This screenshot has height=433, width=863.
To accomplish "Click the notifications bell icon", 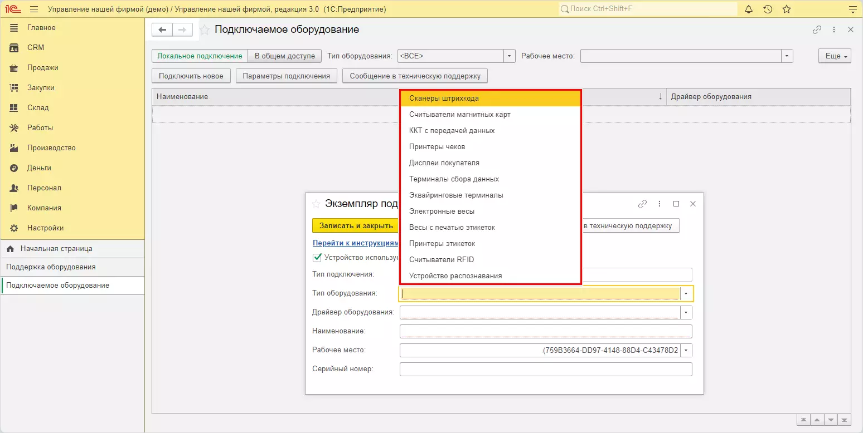I will [x=749, y=9].
